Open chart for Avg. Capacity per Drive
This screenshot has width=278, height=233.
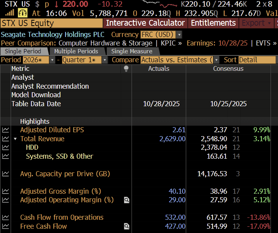(x=5, y=174)
